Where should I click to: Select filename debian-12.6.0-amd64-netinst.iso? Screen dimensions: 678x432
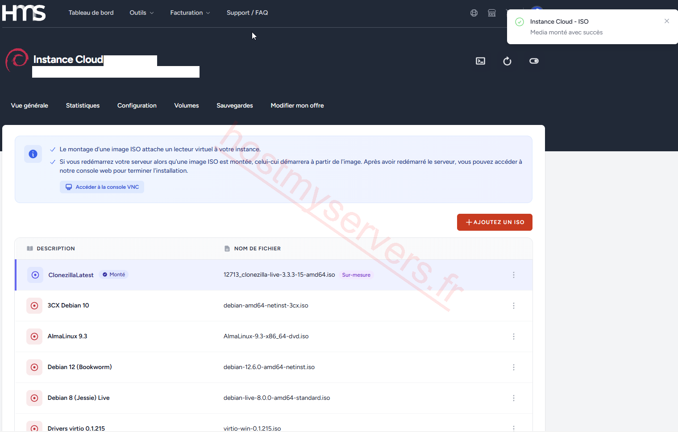pos(269,367)
